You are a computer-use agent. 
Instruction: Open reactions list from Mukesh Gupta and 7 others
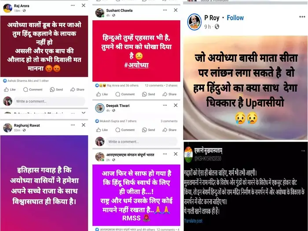click(118, 121)
